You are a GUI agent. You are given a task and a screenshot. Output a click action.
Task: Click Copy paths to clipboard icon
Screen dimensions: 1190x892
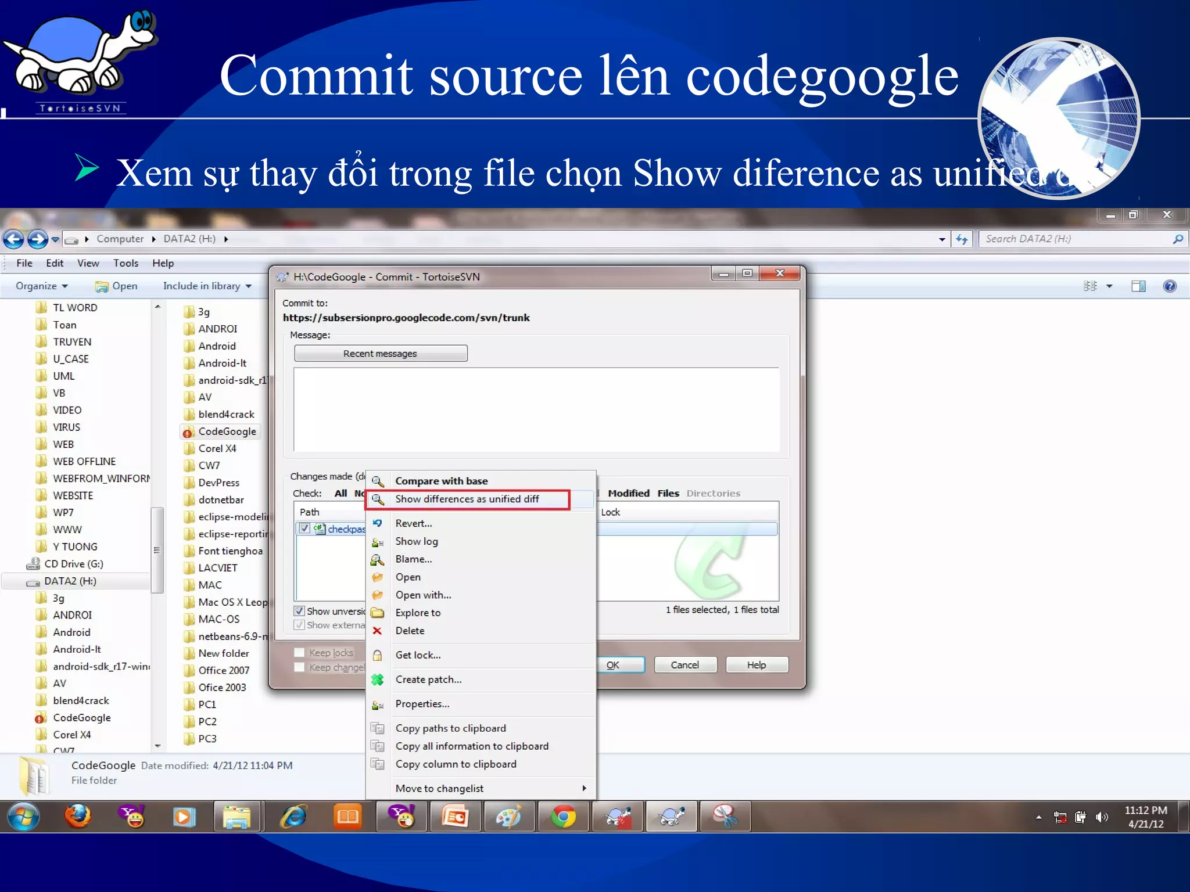[x=378, y=728]
